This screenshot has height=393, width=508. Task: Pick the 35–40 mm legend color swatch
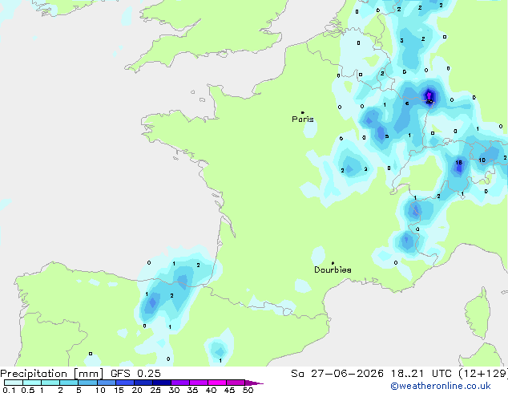tap(199, 383)
